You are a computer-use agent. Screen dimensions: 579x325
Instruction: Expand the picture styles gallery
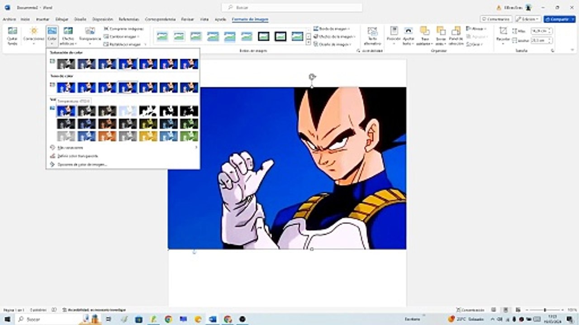coord(308,43)
